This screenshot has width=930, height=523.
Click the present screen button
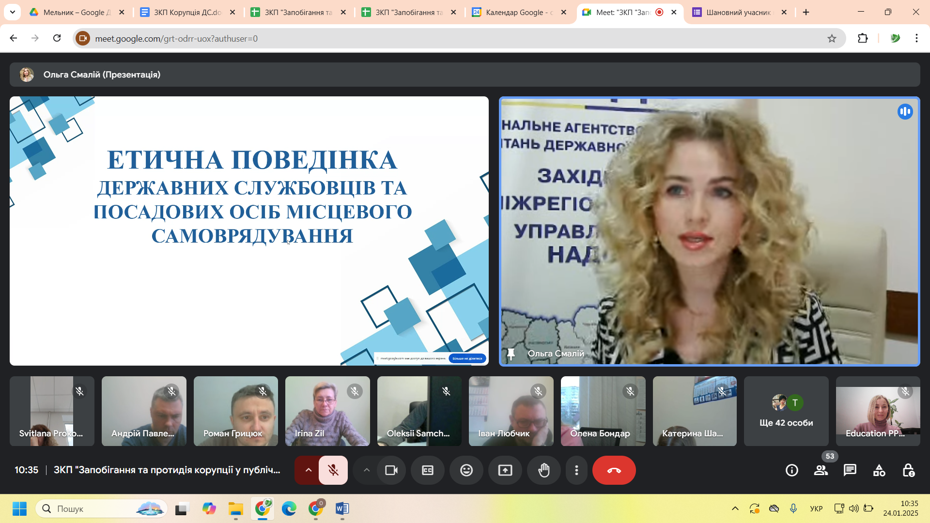pos(505,470)
